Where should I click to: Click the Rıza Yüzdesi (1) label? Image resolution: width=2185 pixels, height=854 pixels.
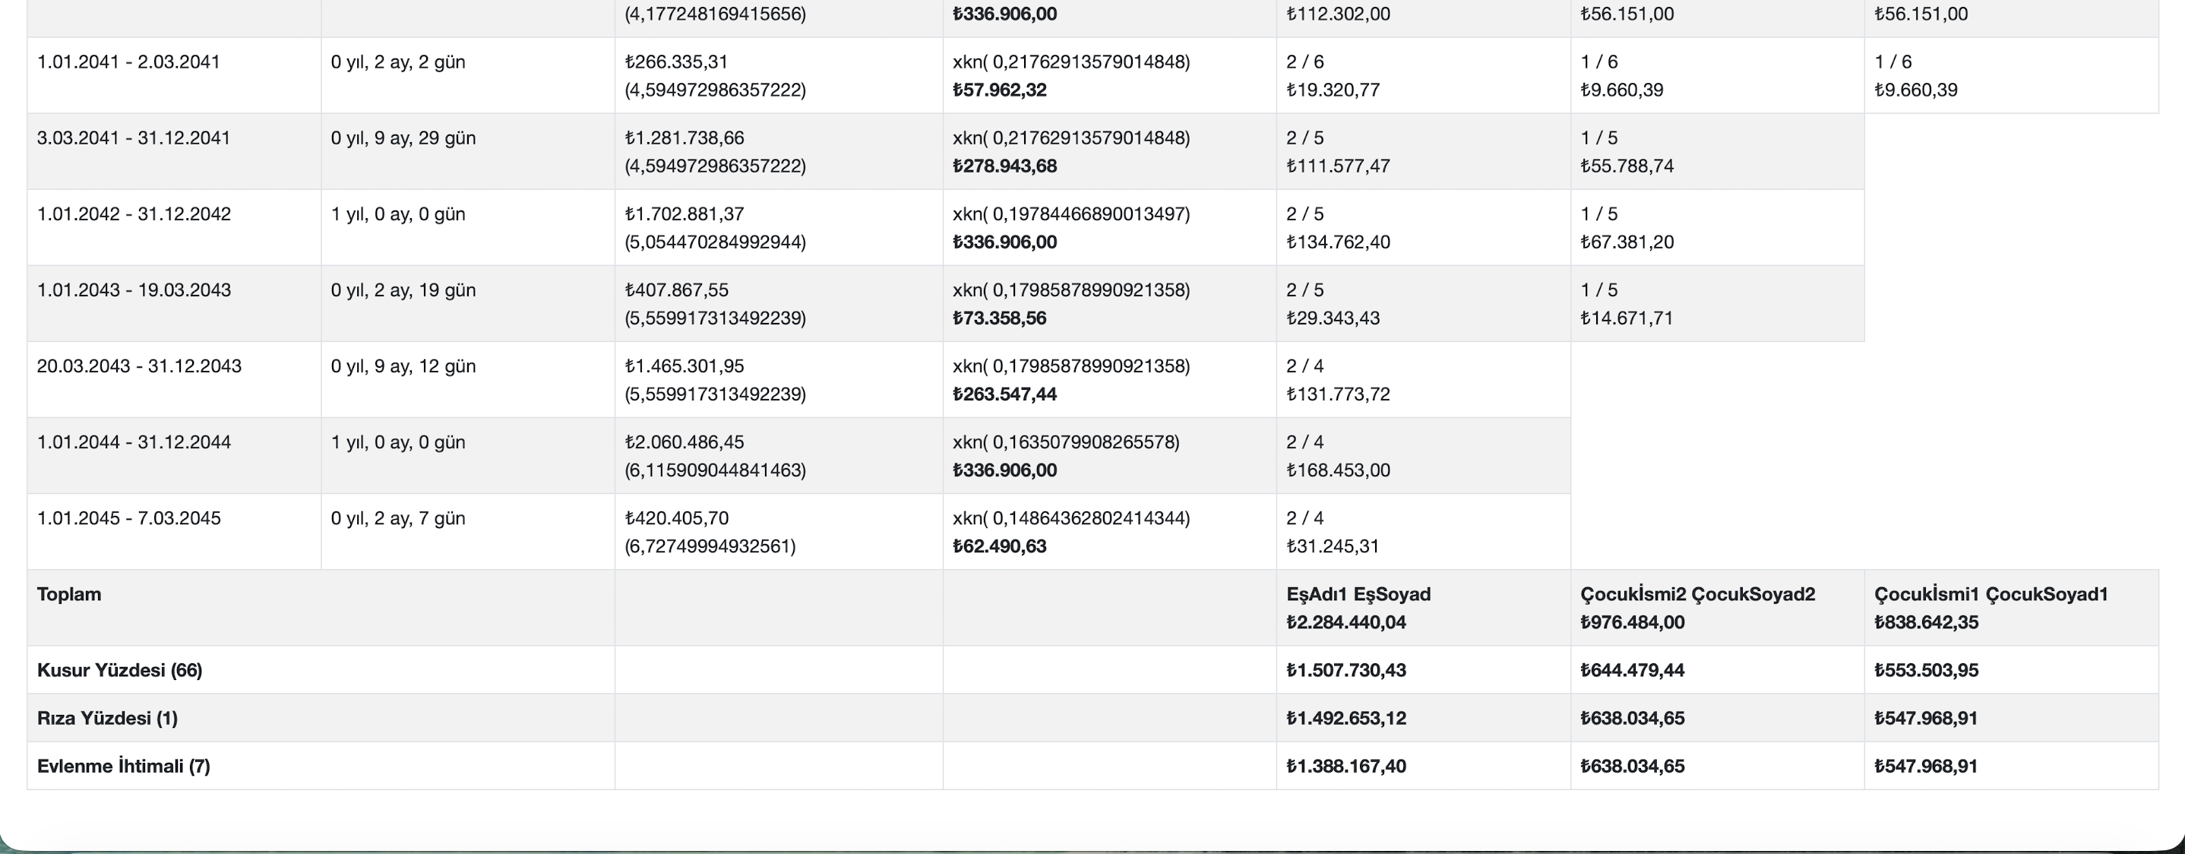[108, 718]
